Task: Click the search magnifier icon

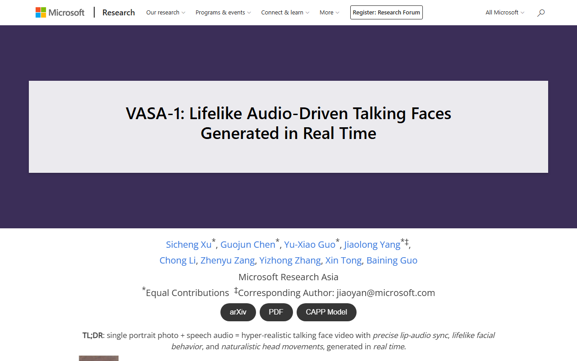Action: (541, 13)
